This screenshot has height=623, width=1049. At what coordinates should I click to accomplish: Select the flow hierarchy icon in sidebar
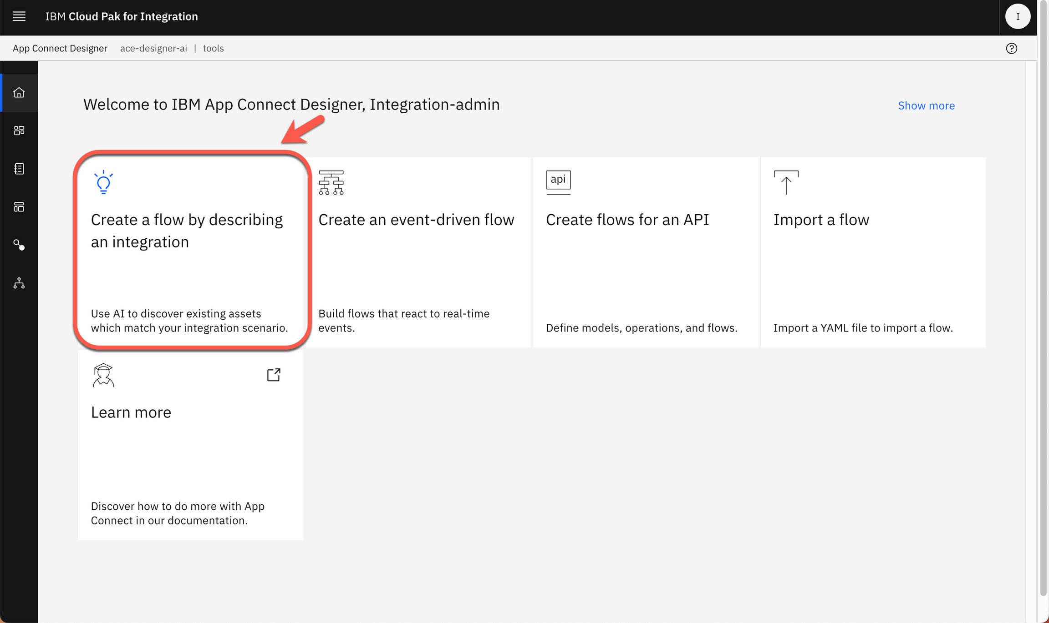click(19, 283)
